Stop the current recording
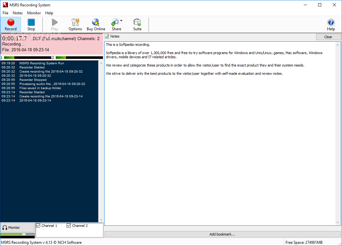Screen dimensions: 342x246 [x=31, y=25]
